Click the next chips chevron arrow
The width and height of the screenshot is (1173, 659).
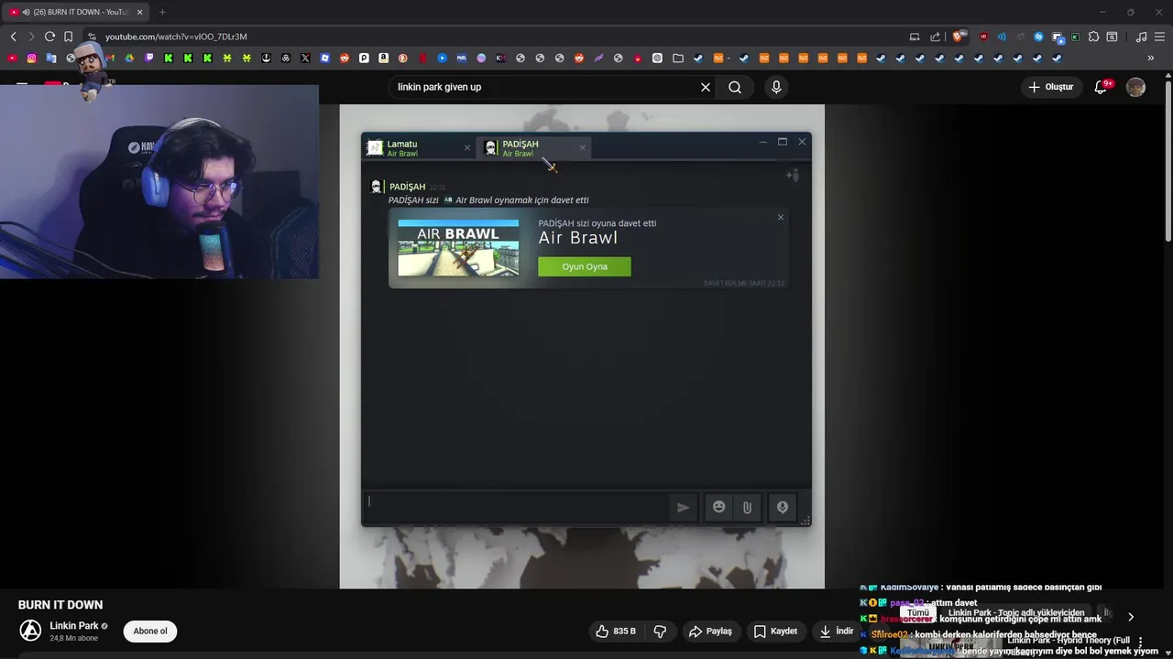(x=1131, y=617)
